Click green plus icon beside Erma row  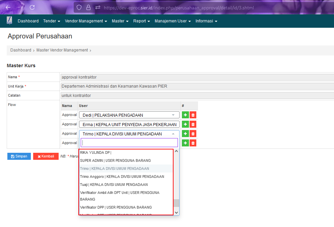(185, 124)
